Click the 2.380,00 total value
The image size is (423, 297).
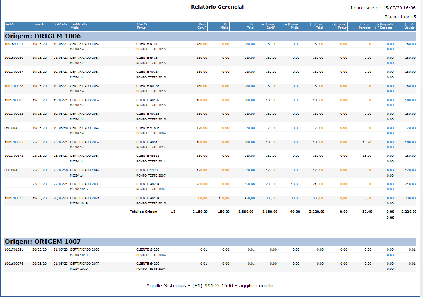246,212
